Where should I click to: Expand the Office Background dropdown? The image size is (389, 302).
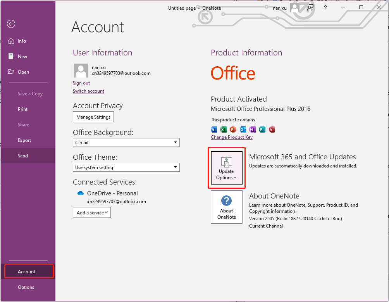(126, 143)
